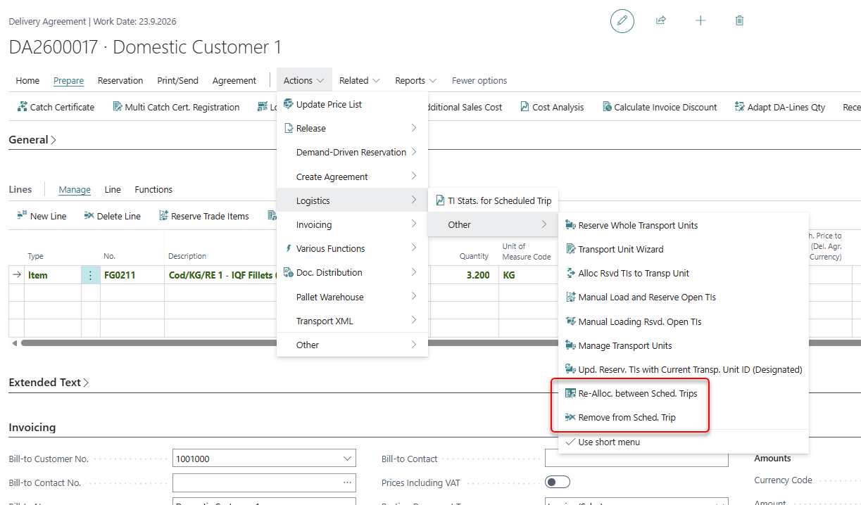Screen dimensions: 861x505
Task: Open Various Functions submenu
Action: [352, 248]
